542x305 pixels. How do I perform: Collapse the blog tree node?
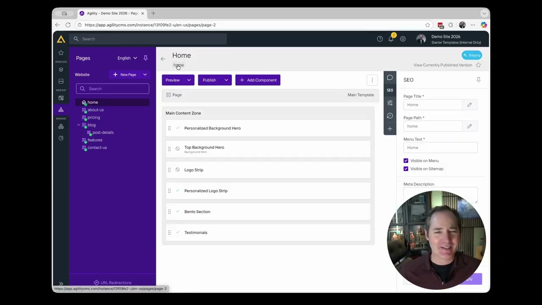pyautogui.click(x=78, y=125)
